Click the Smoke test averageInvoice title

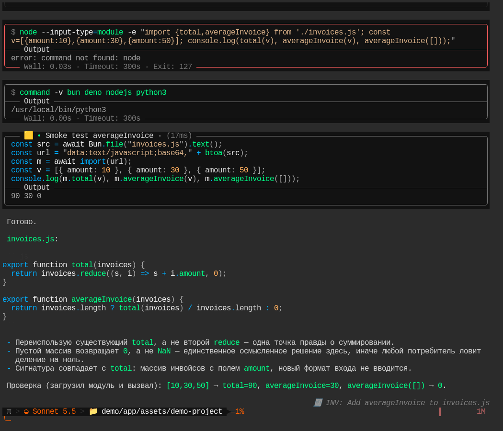[x=99, y=136]
